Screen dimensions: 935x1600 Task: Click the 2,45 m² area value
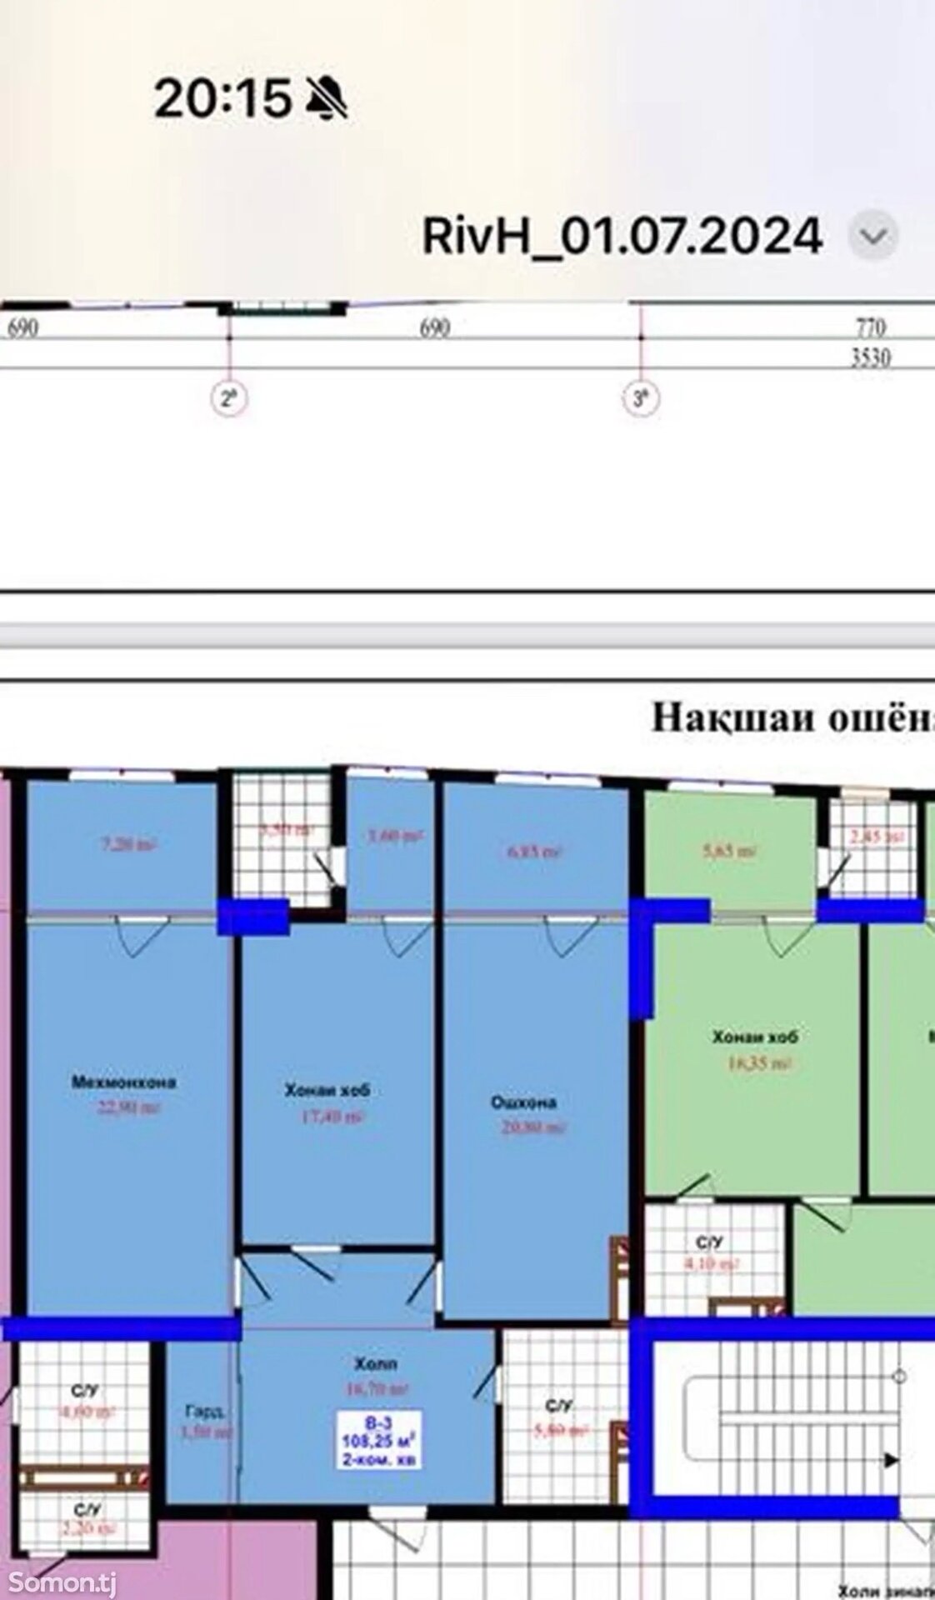point(876,835)
